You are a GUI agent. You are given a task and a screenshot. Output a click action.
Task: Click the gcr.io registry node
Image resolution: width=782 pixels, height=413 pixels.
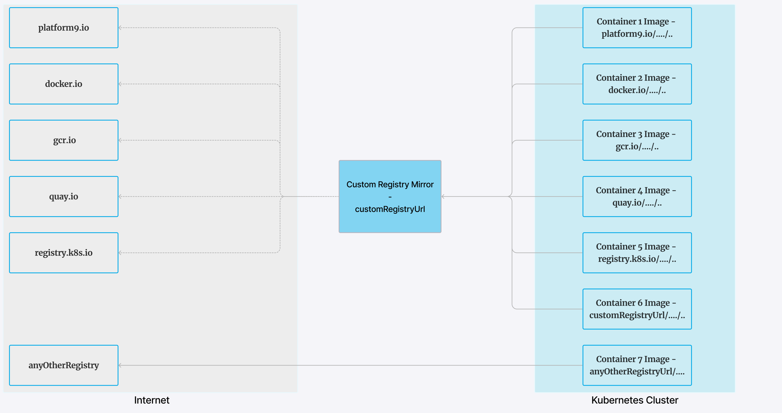63,140
